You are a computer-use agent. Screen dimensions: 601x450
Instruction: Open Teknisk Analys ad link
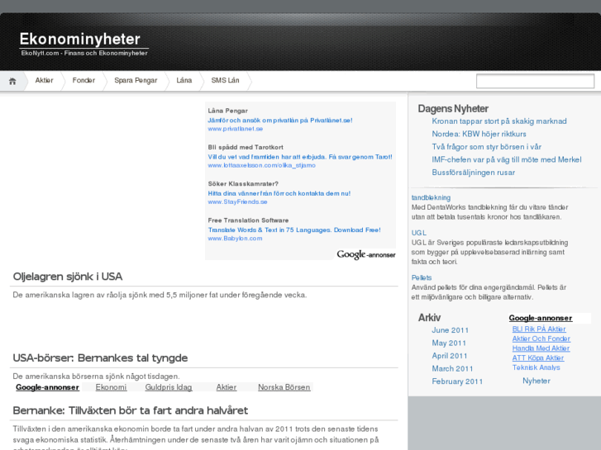(536, 367)
